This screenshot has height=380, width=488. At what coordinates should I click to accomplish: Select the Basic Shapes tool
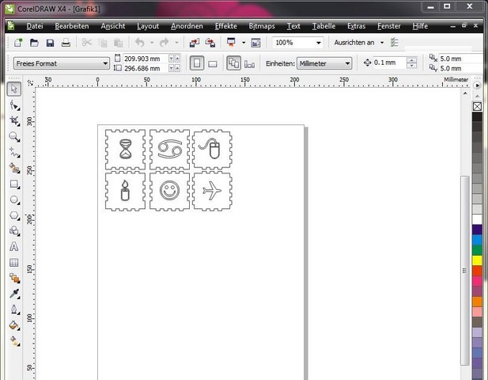(x=14, y=231)
